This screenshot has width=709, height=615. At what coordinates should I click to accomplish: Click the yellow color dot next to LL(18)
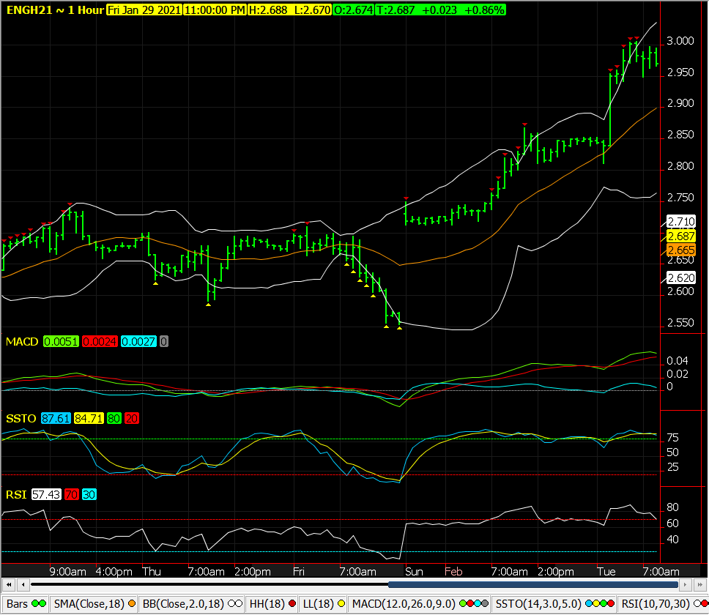pyautogui.click(x=341, y=604)
